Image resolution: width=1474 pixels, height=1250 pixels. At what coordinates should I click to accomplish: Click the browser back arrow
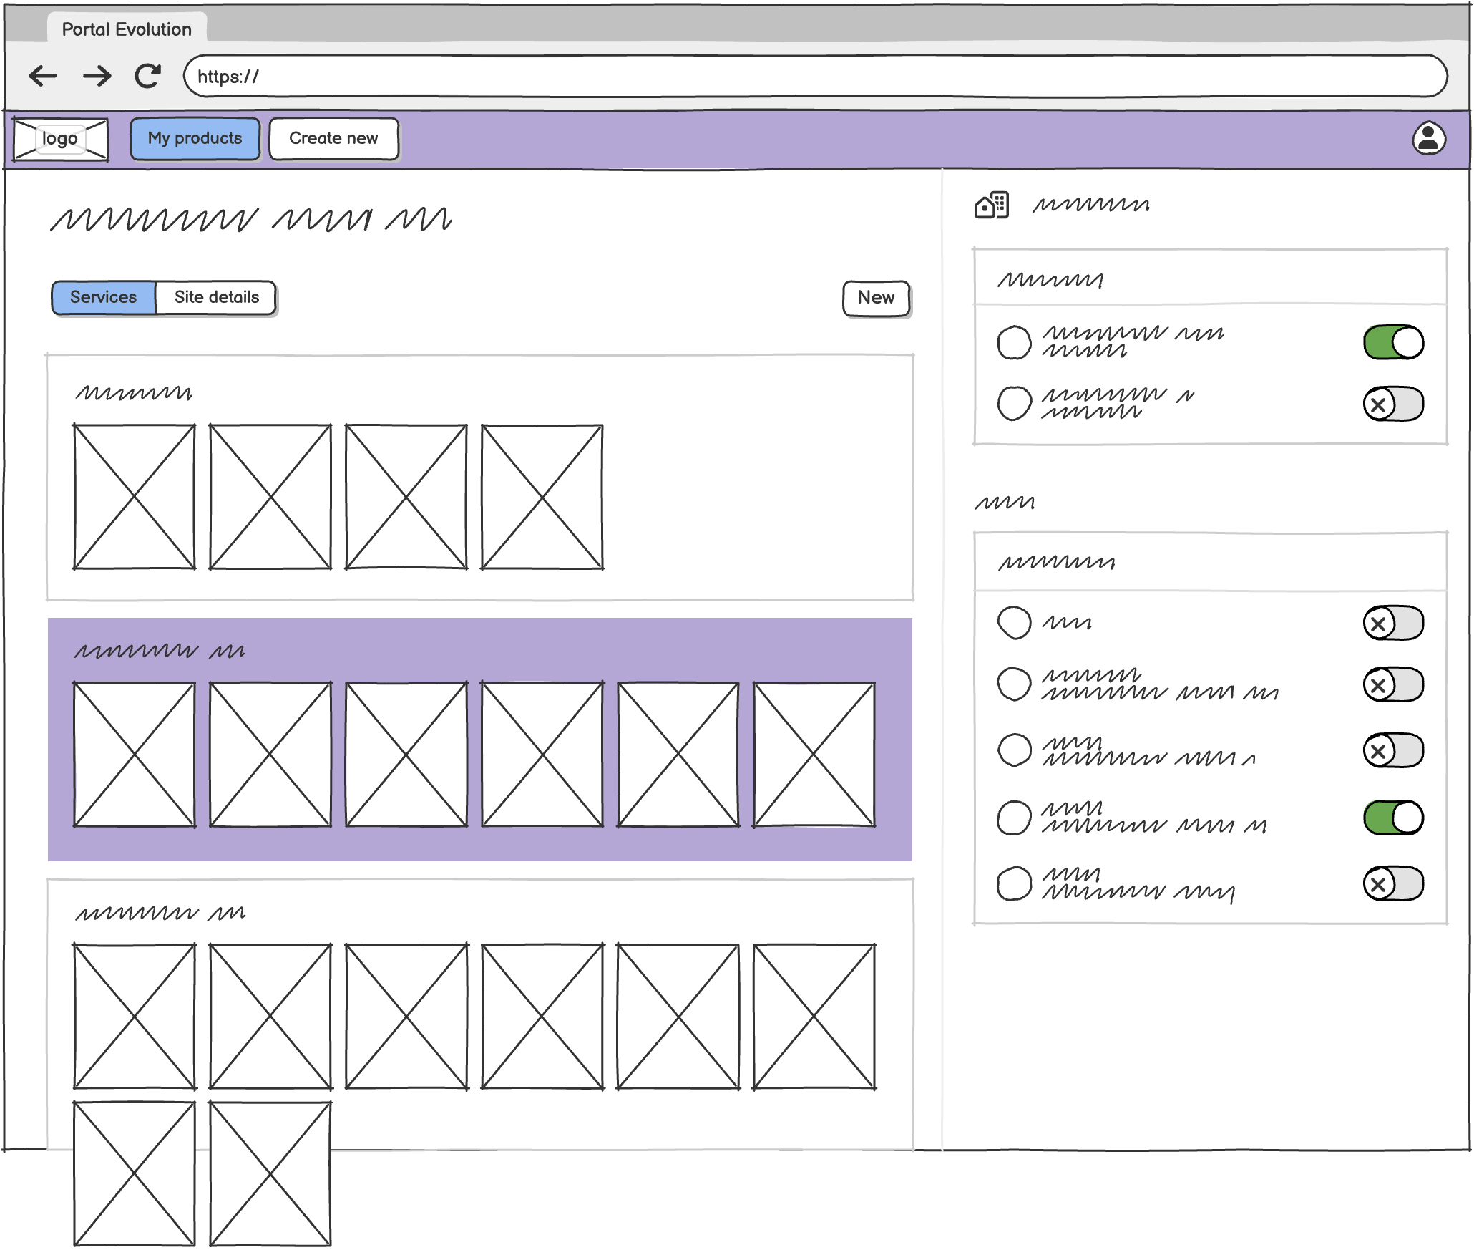pos(43,76)
